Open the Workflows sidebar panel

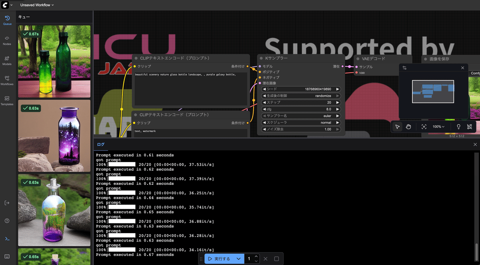pyautogui.click(x=7, y=81)
